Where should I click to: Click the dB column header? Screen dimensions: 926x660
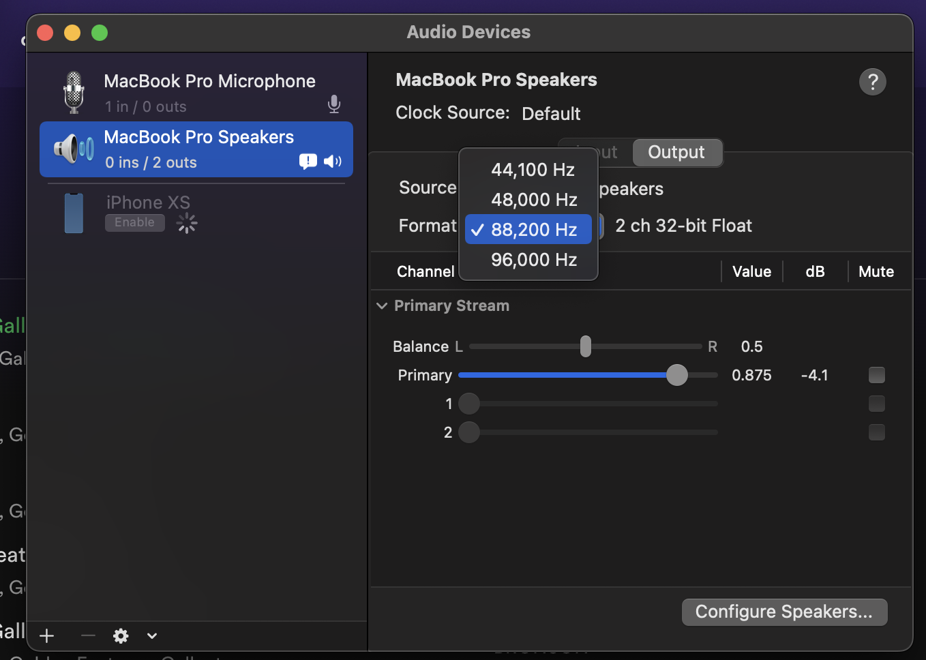click(815, 272)
